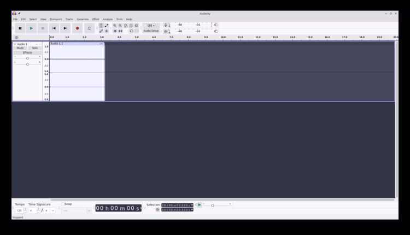Start recording with the red Record button

(77, 28)
